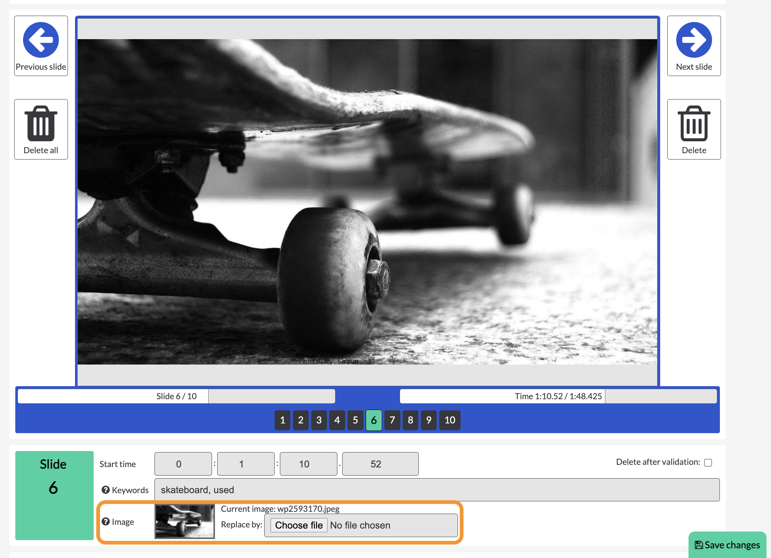Select the highlighted slide 6 button
This screenshot has height=558, width=771.
pos(374,420)
